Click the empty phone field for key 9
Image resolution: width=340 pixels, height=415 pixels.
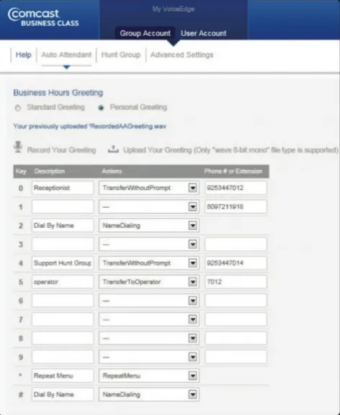pos(236,357)
